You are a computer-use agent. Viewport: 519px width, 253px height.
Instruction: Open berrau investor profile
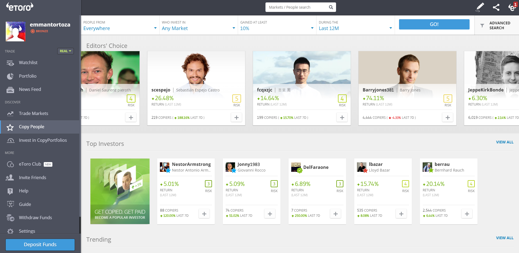coord(442,164)
